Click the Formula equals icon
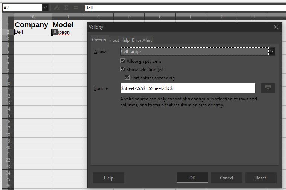Image resolution: width=286 pixels, height=190 pixels. [76, 8]
